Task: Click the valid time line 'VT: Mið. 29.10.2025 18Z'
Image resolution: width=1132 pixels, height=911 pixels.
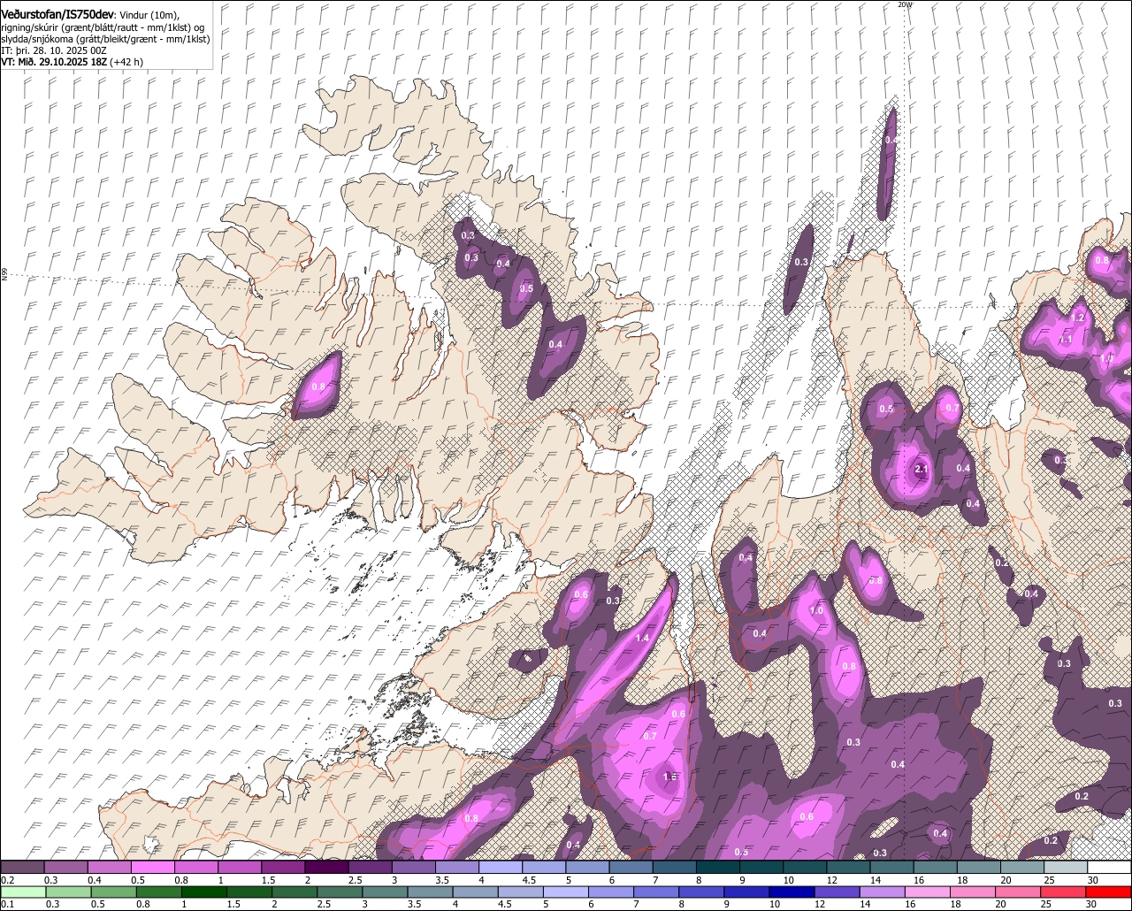Action: [54, 62]
